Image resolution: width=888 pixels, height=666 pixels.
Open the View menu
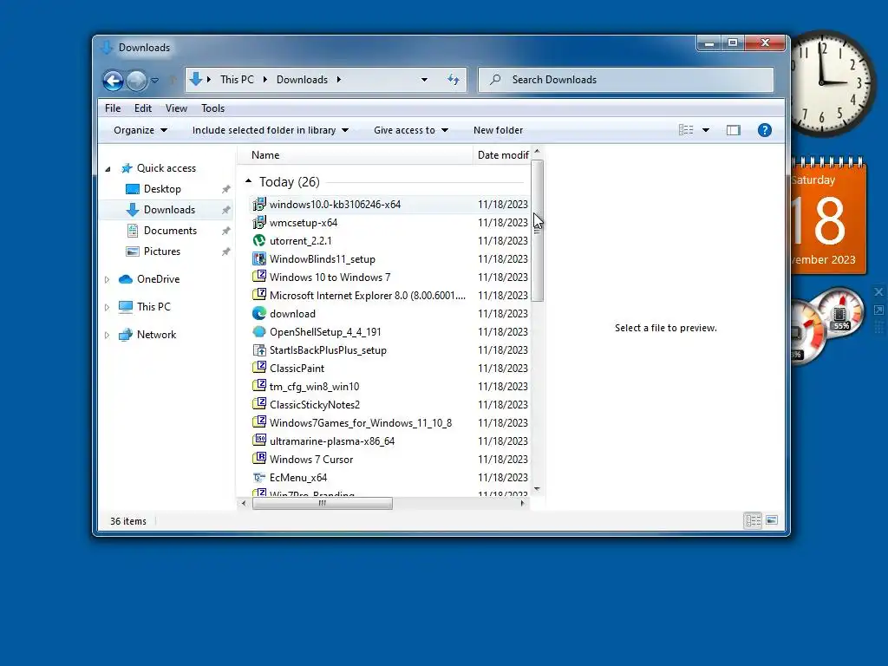(x=176, y=108)
